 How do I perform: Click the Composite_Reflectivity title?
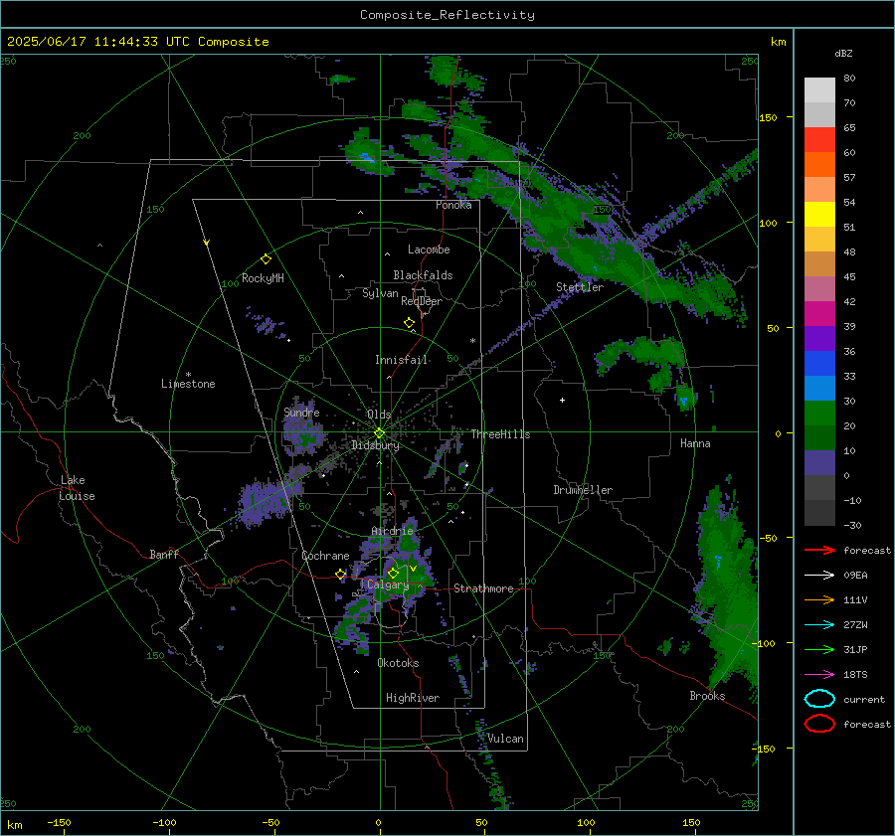(447, 15)
